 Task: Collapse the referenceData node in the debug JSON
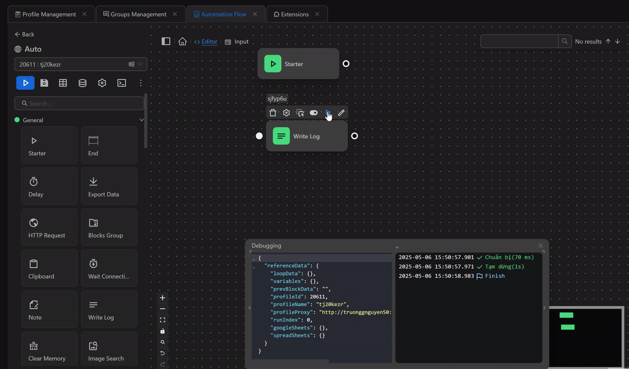[253, 265]
